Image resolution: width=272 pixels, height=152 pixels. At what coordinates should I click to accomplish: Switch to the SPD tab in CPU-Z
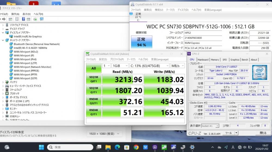coord(225,60)
